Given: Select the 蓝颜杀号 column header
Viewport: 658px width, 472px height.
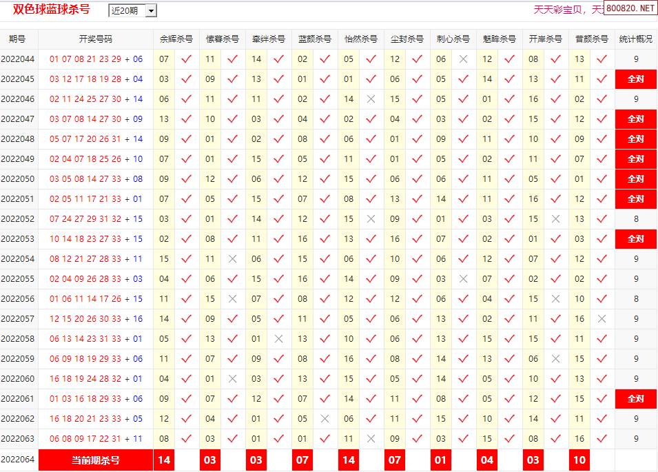Looking at the screenshot, I should click(315, 39).
